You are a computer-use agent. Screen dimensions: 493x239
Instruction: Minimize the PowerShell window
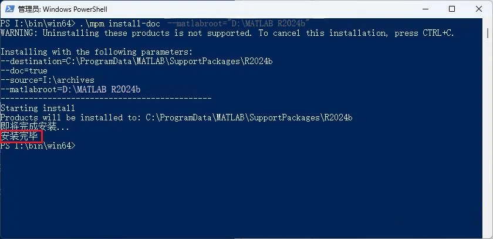[x=425, y=9]
